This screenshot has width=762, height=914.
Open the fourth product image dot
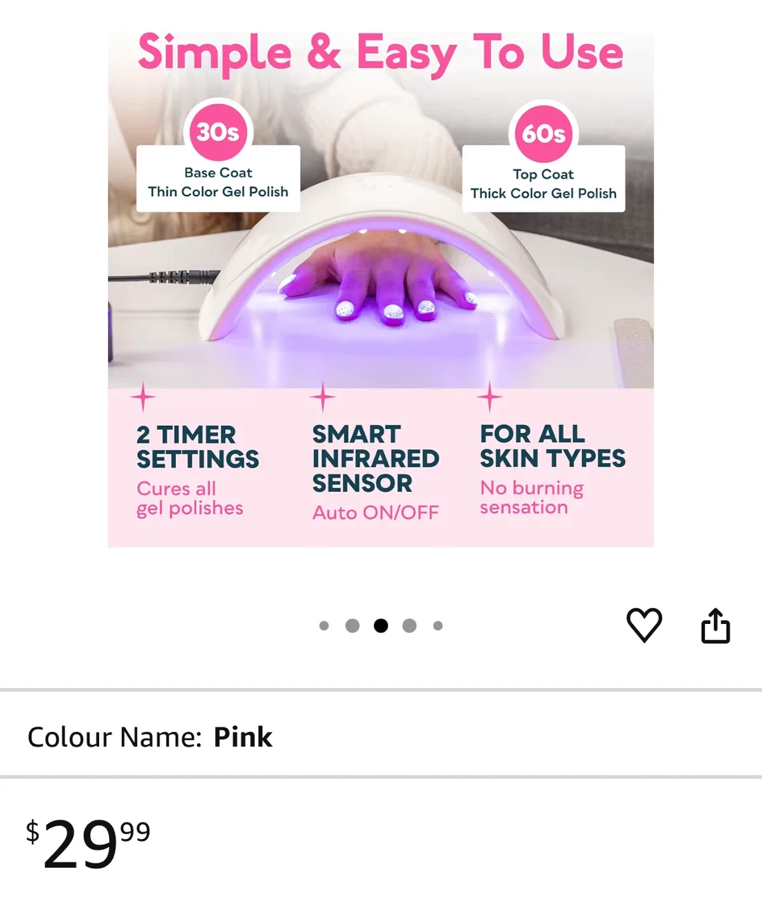click(x=410, y=625)
